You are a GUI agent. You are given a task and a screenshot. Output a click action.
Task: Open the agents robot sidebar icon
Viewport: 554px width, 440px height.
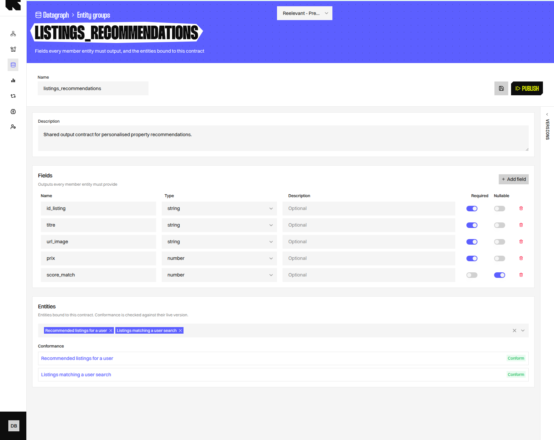[x=13, y=49]
